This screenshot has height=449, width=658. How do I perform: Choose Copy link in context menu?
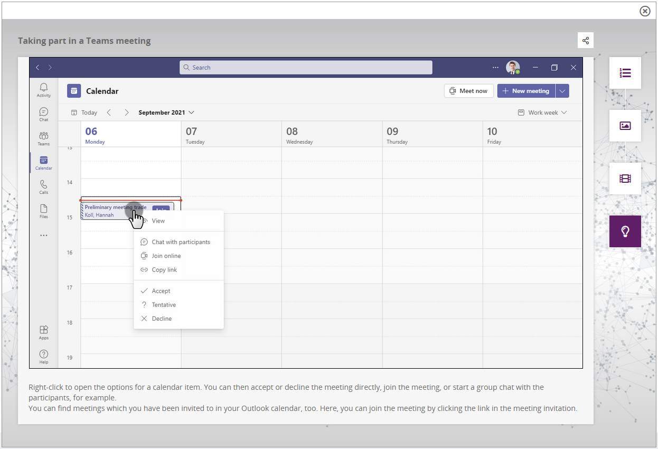(179, 269)
